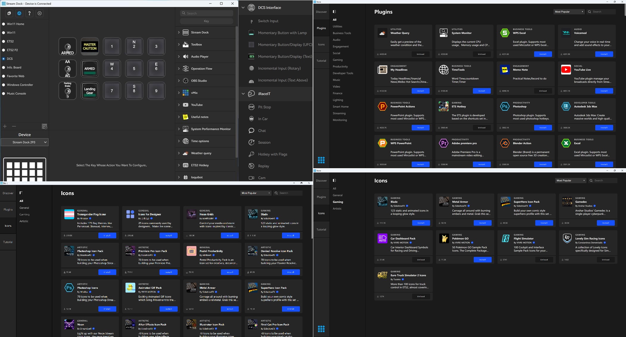Install the WPS Excel plugin

pyautogui.click(x=543, y=54)
